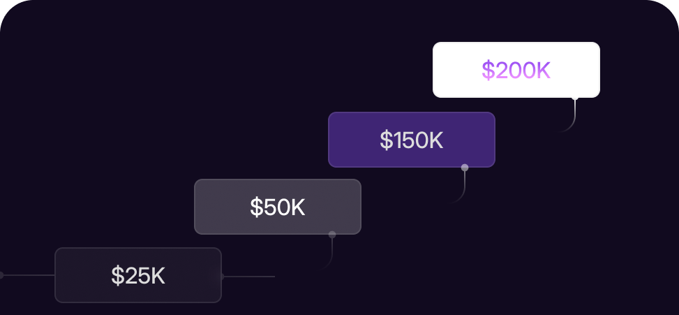The image size is (679, 315).
Task: Click the dot at the far left line end
Action: pyautogui.click(x=1, y=275)
